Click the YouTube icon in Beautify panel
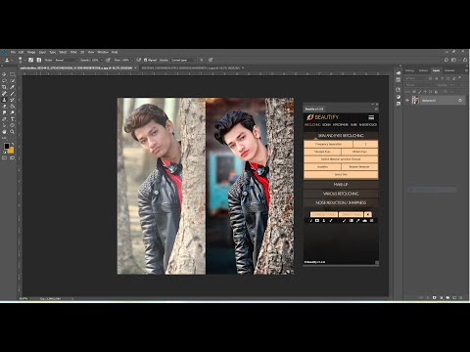The height and width of the screenshot is (352, 470). point(317,220)
